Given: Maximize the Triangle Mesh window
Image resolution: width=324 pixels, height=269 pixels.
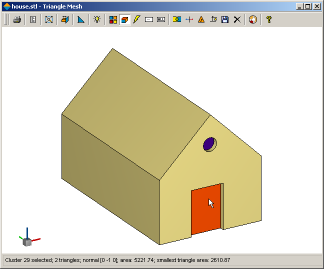Looking at the screenshot, I should 308,6.
